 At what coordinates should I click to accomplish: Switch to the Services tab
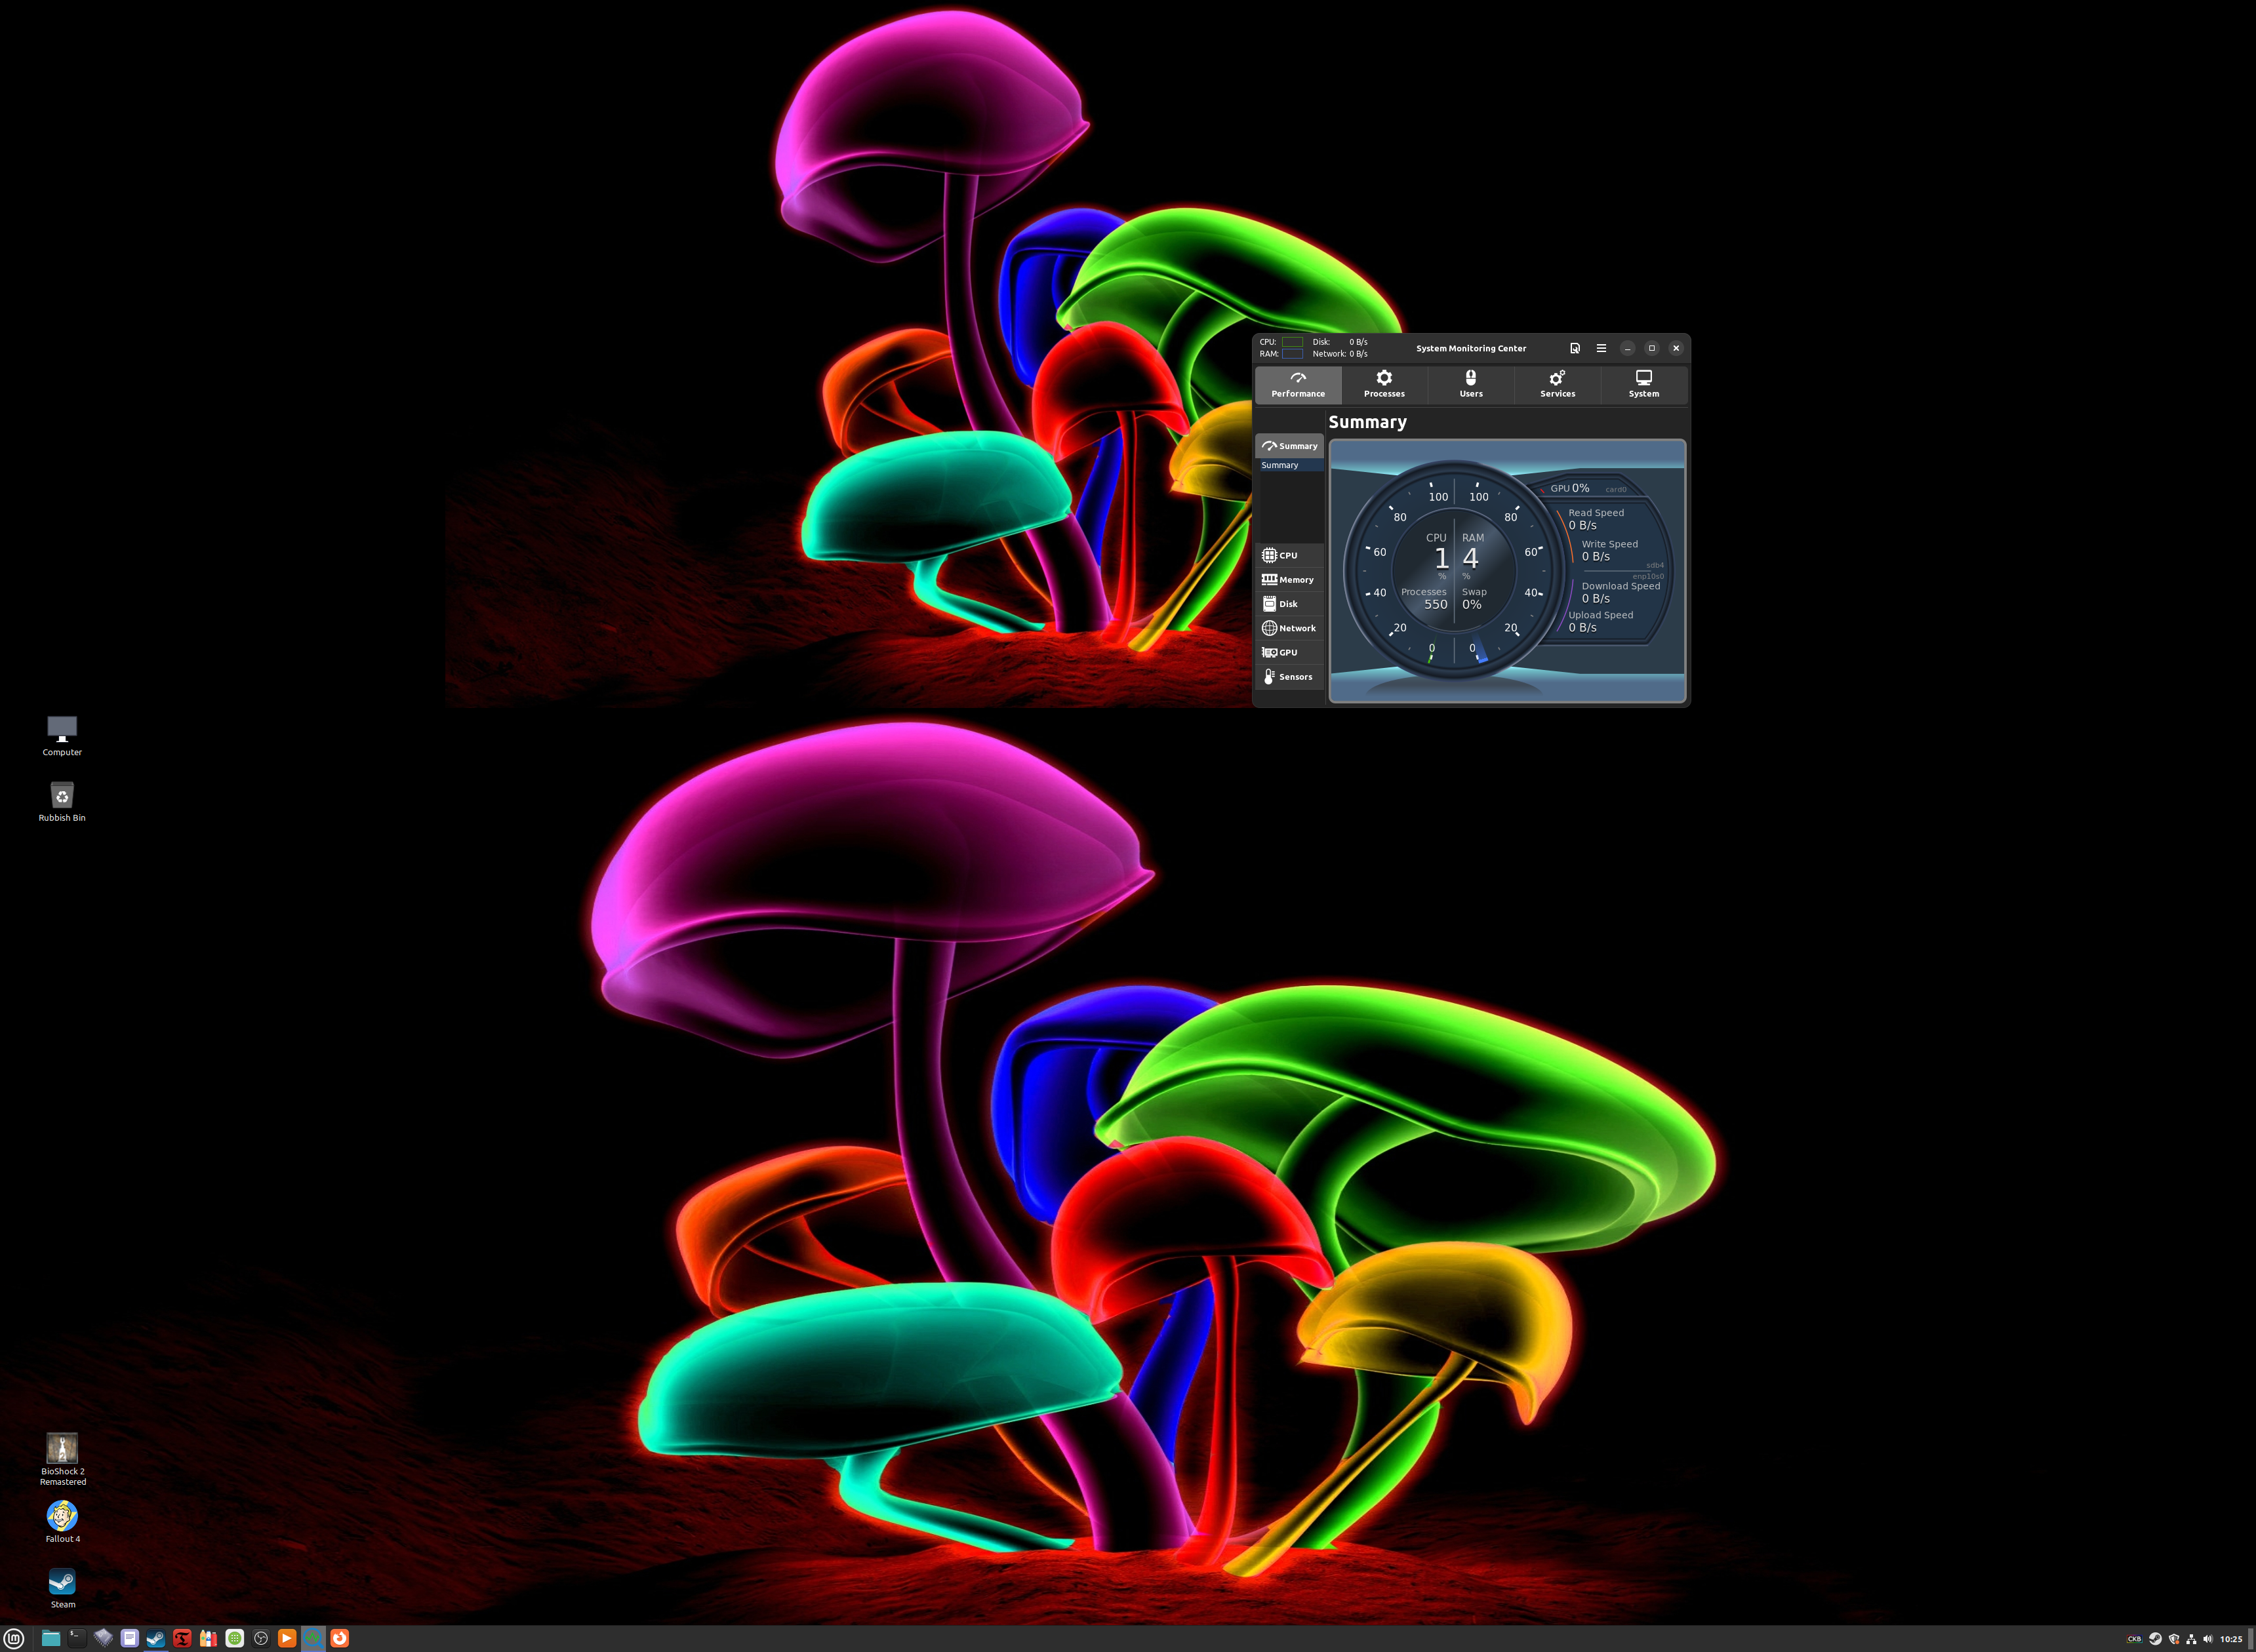click(1557, 384)
